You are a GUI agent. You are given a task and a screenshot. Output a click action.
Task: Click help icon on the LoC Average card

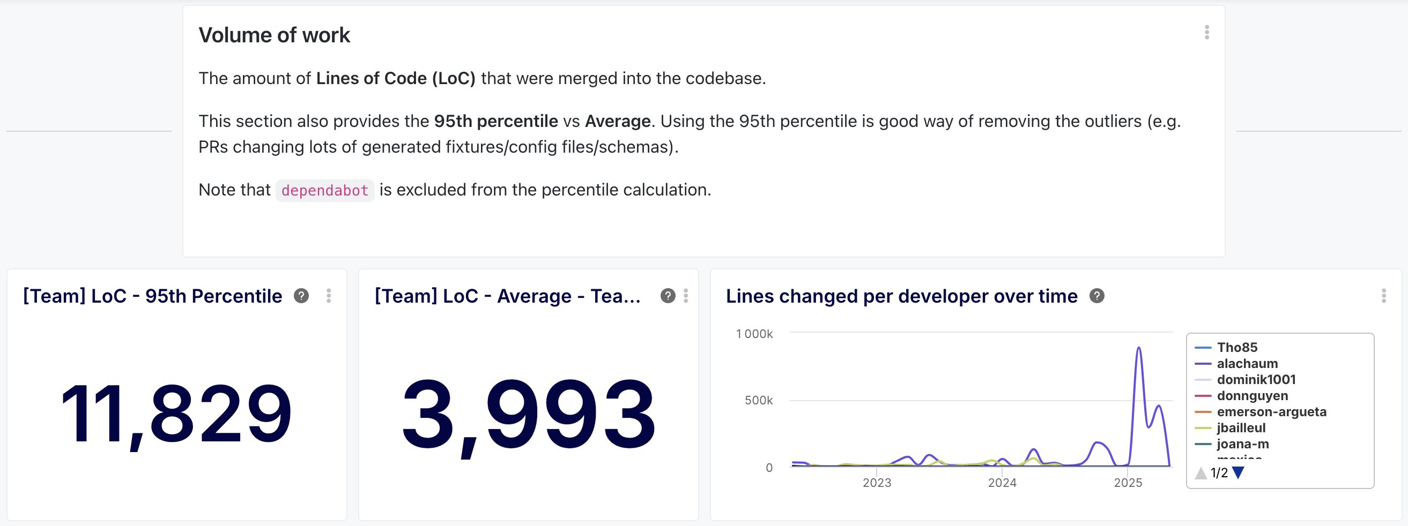(x=668, y=296)
